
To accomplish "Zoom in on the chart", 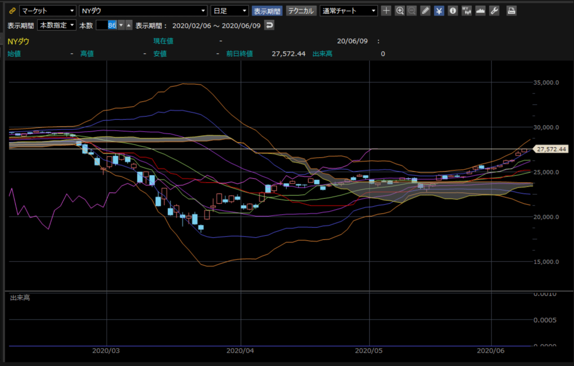I will point(400,11).
